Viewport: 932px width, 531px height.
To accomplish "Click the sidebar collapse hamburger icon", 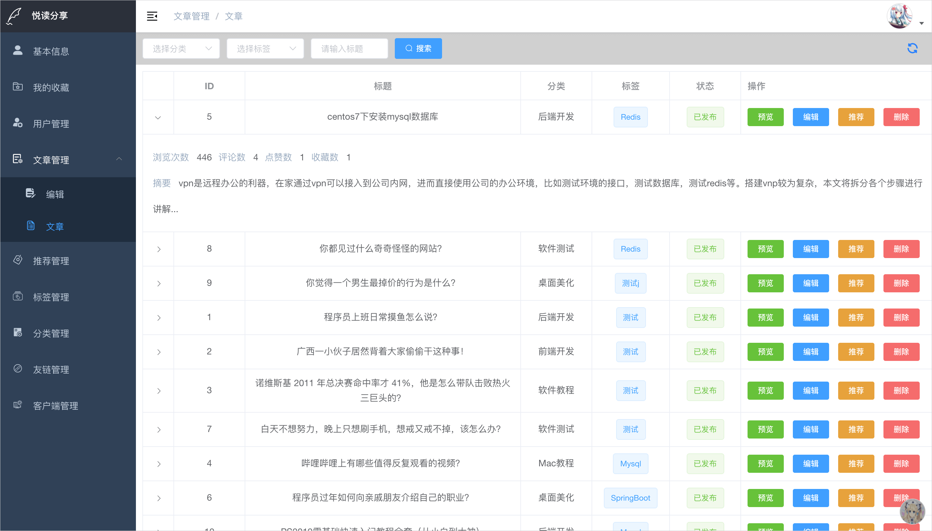I will tap(152, 16).
